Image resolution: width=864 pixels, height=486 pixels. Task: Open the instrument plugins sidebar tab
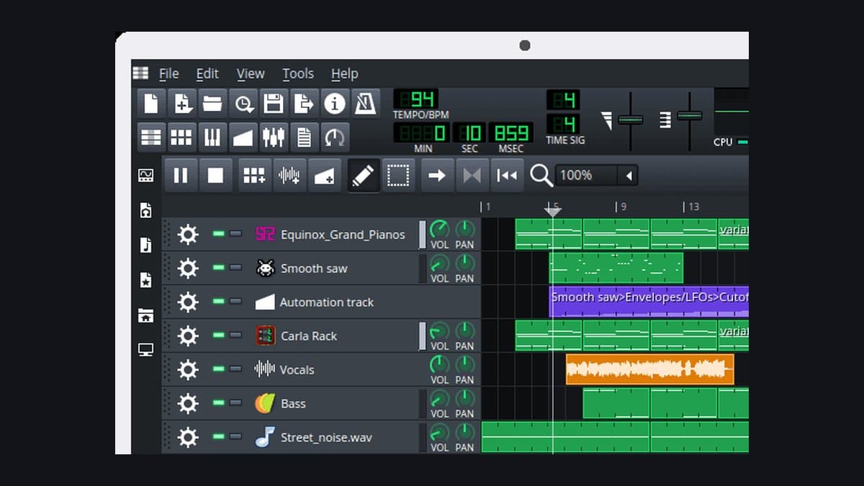tap(145, 175)
